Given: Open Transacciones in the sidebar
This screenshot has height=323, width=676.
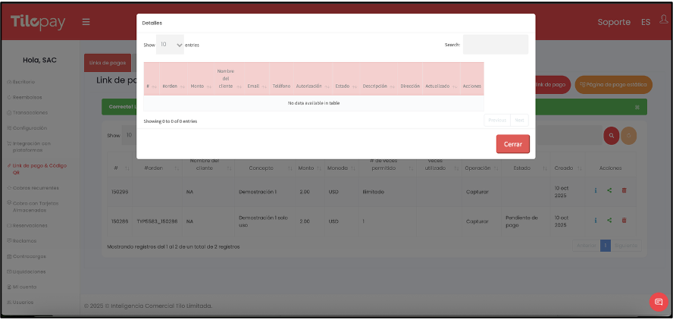Looking at the screenshot, I should pos(30,112).
